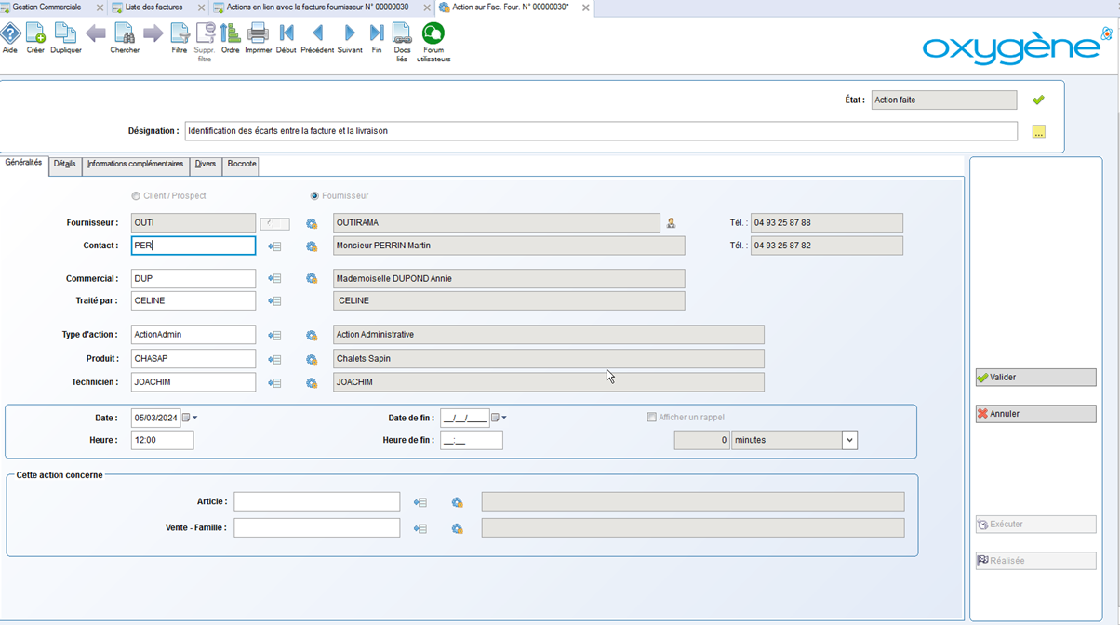This screenshot has height=625, width=1120.
Task: Open the Date calendar dropdown arrow
Action: (x=194, y=419)
